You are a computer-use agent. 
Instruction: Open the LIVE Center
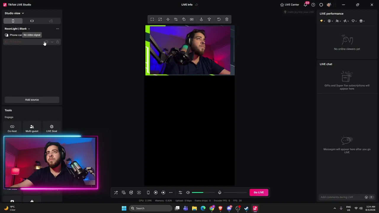[290, 5]
